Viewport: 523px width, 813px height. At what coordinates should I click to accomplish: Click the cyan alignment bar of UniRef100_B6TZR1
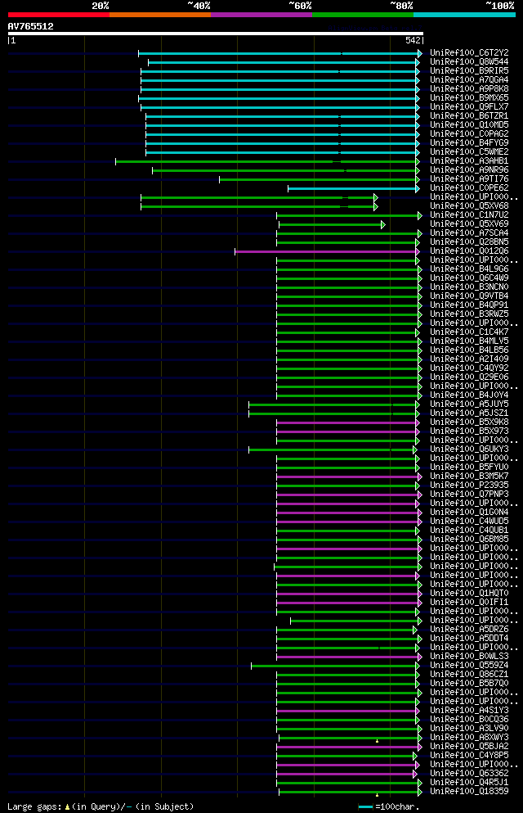point(283,116)
